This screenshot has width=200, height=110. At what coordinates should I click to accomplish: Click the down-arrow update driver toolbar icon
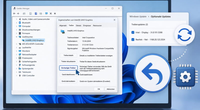tap(55, 13)
